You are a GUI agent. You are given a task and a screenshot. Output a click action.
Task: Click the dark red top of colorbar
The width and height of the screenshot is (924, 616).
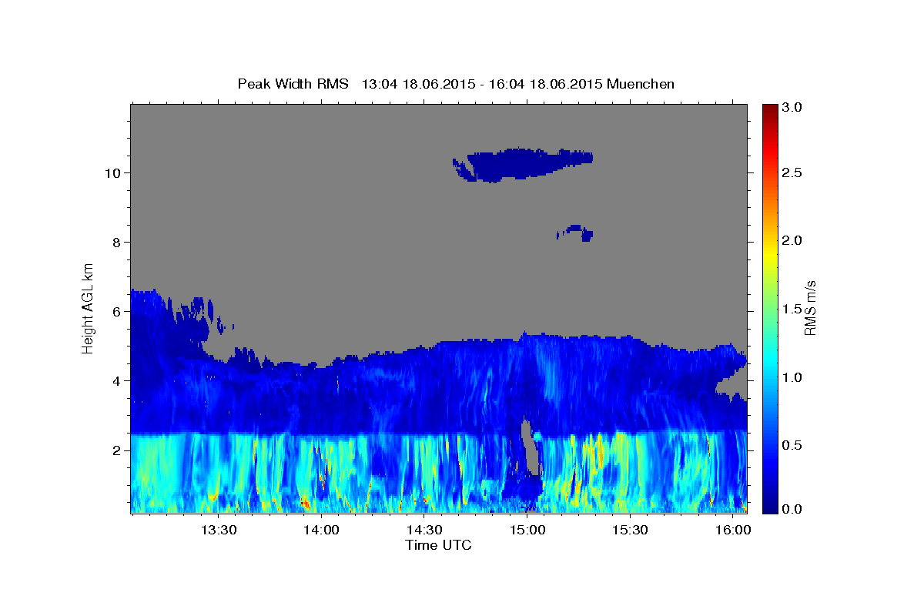tap(770, 109)
